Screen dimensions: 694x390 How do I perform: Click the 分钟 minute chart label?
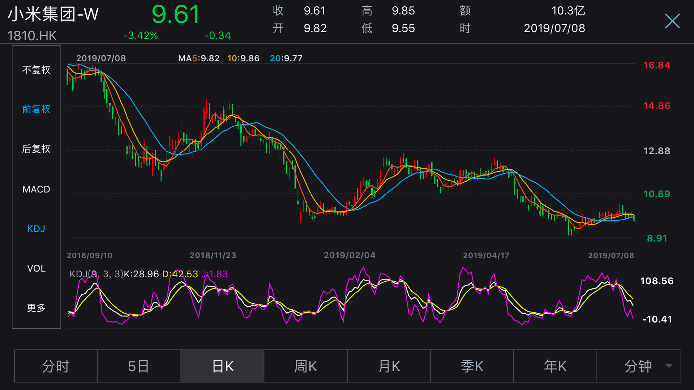pyautogui.click(x=638, y=366)
